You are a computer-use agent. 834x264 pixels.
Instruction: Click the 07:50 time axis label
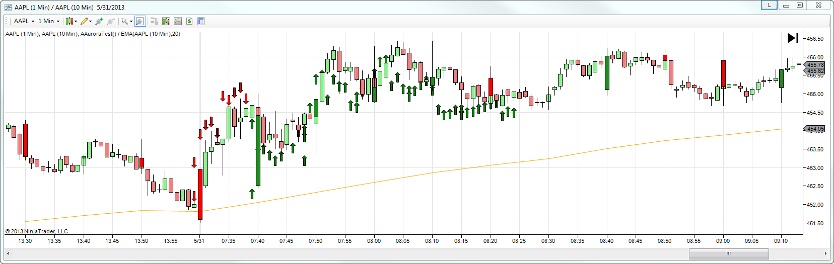pyautogui.click(x=316, y=241)
